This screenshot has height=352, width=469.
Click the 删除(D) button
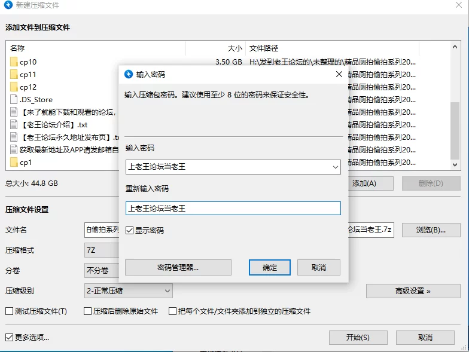431,183
